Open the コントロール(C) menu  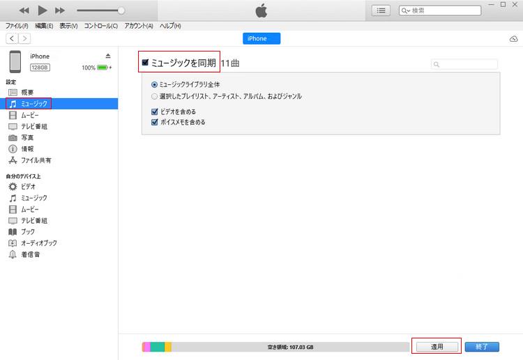[x=100, y=26]
